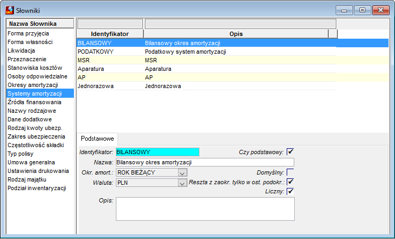
Task: Click the Nazwa Słownika header
Action: 40,24
